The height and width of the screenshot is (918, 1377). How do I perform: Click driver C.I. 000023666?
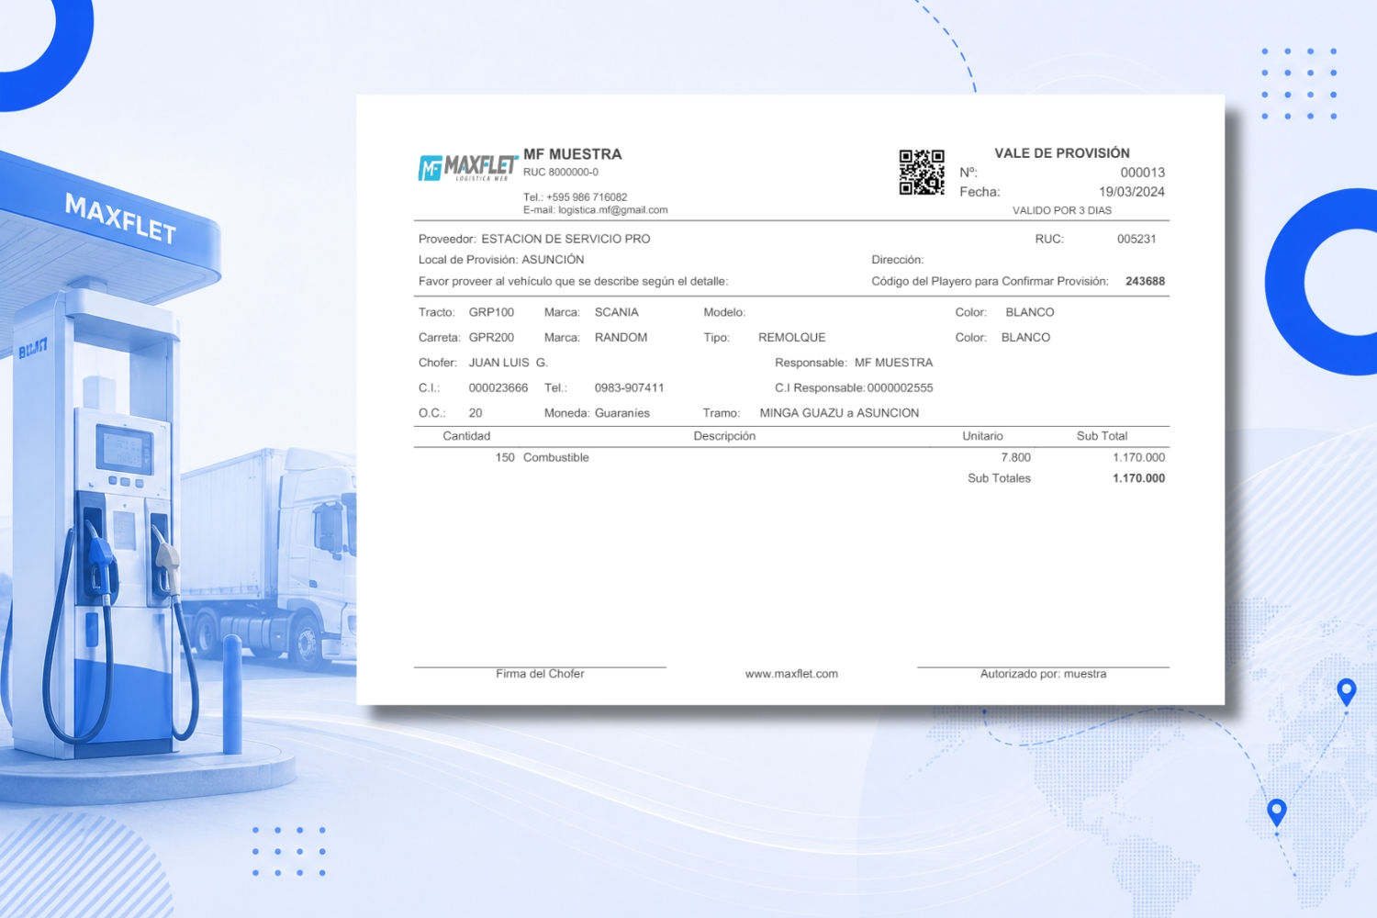click(x=498, y=388)
